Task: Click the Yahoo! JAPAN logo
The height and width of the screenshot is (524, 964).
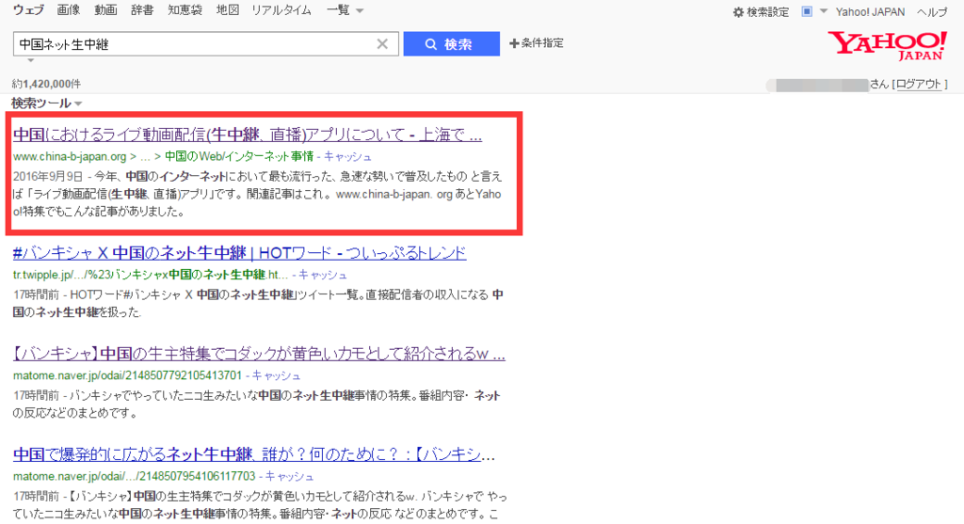Action: [x=887, y=46]
